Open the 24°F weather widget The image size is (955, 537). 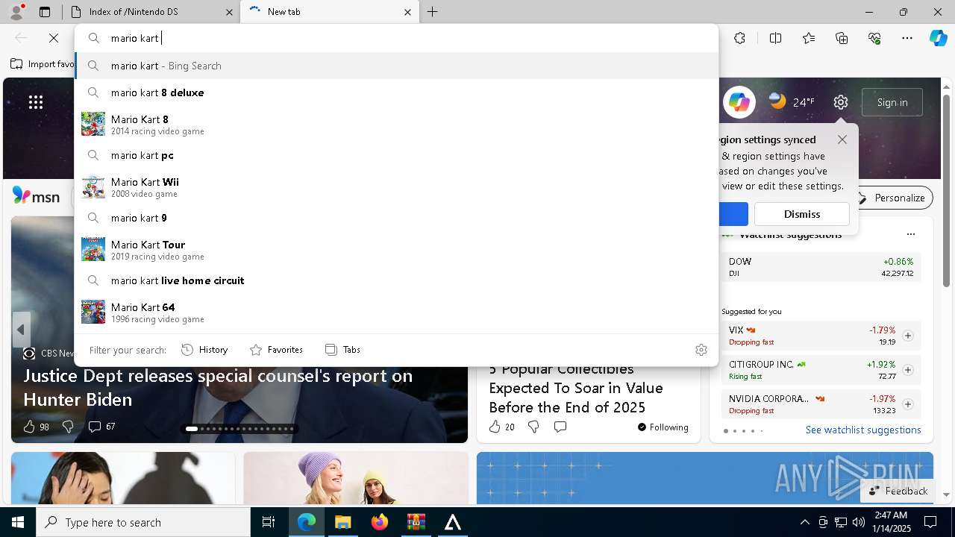792,101
